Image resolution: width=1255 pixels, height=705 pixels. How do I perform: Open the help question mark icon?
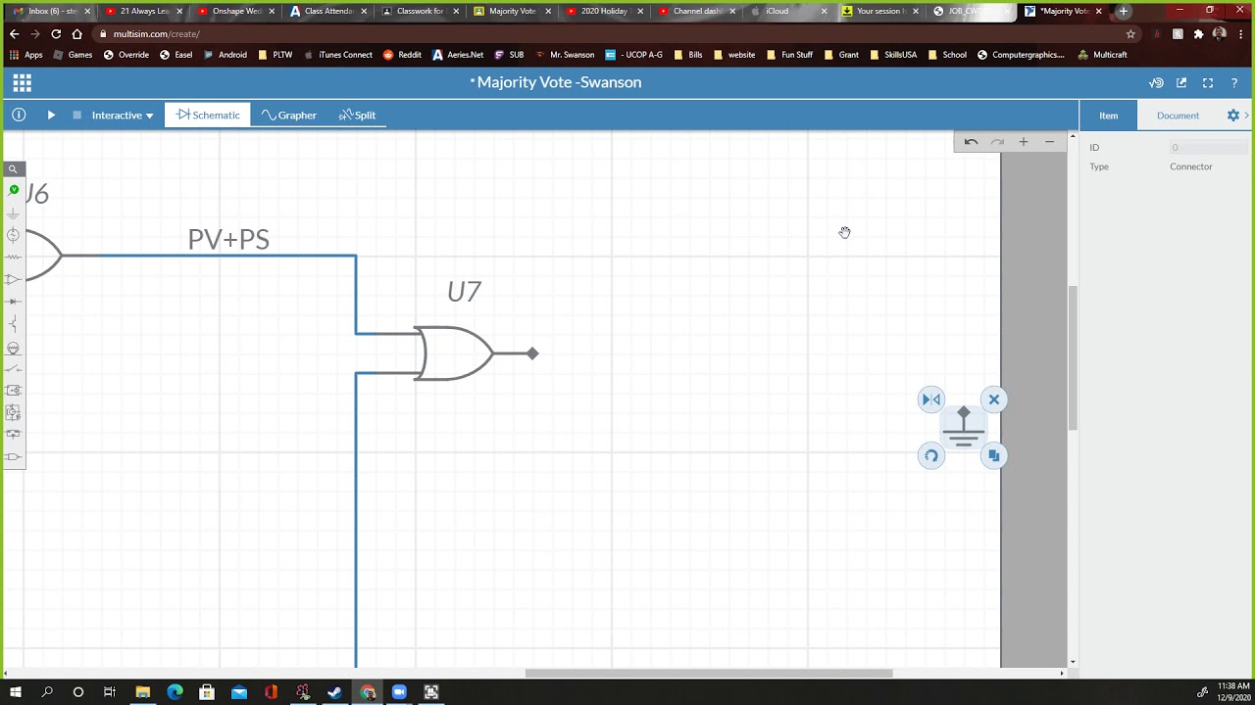(x=1234, y=83)
